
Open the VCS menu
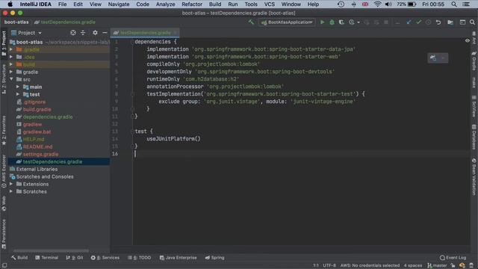tap(269, 4)
